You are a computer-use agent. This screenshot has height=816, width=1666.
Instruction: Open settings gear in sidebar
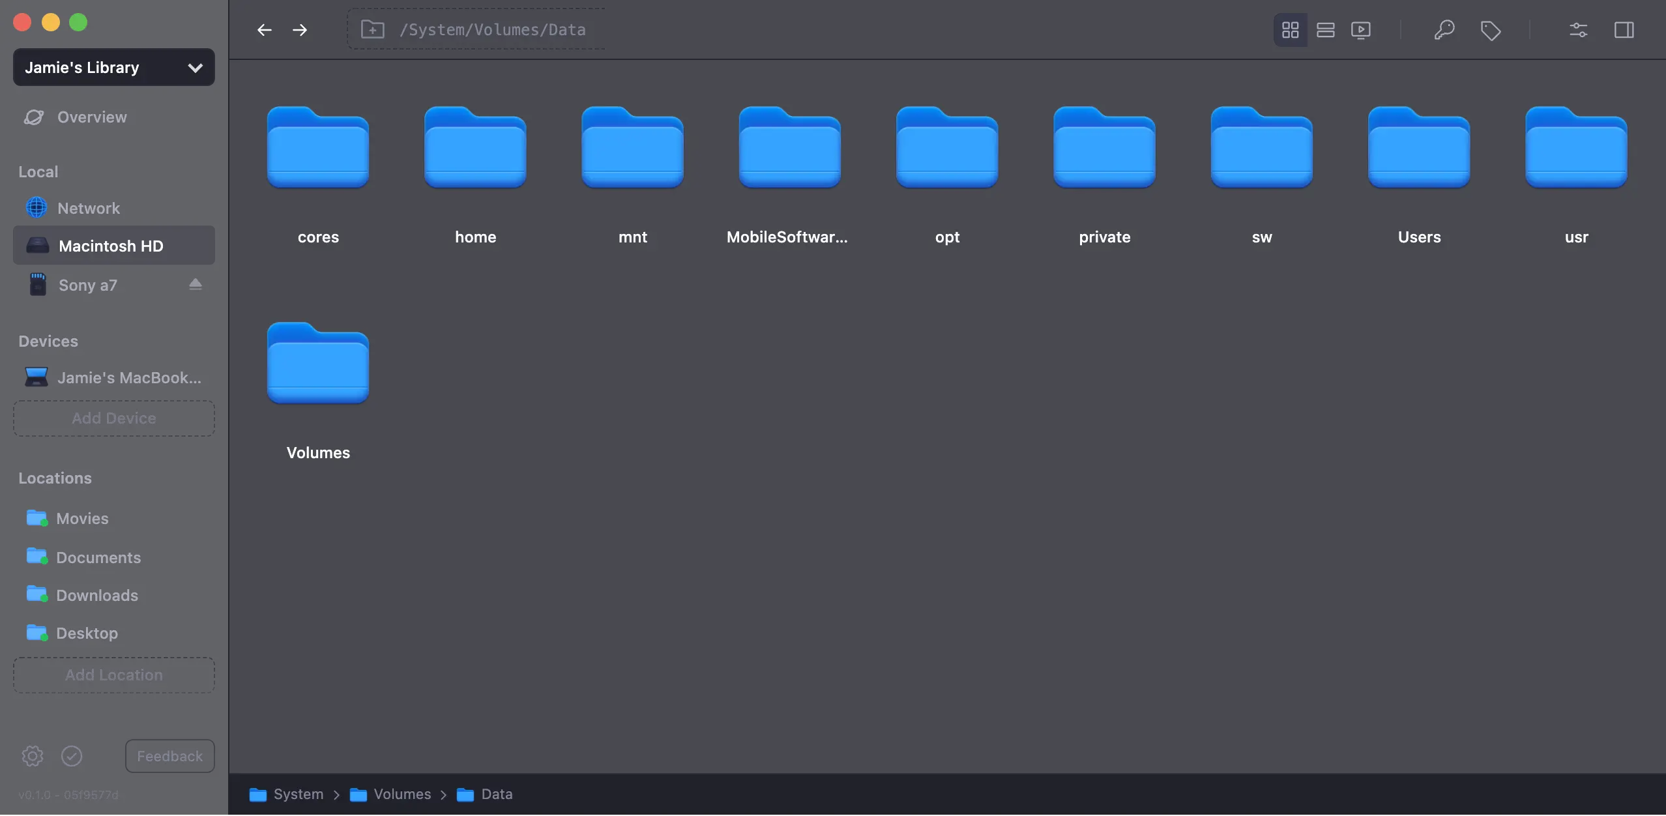click(x=32, y=756)
